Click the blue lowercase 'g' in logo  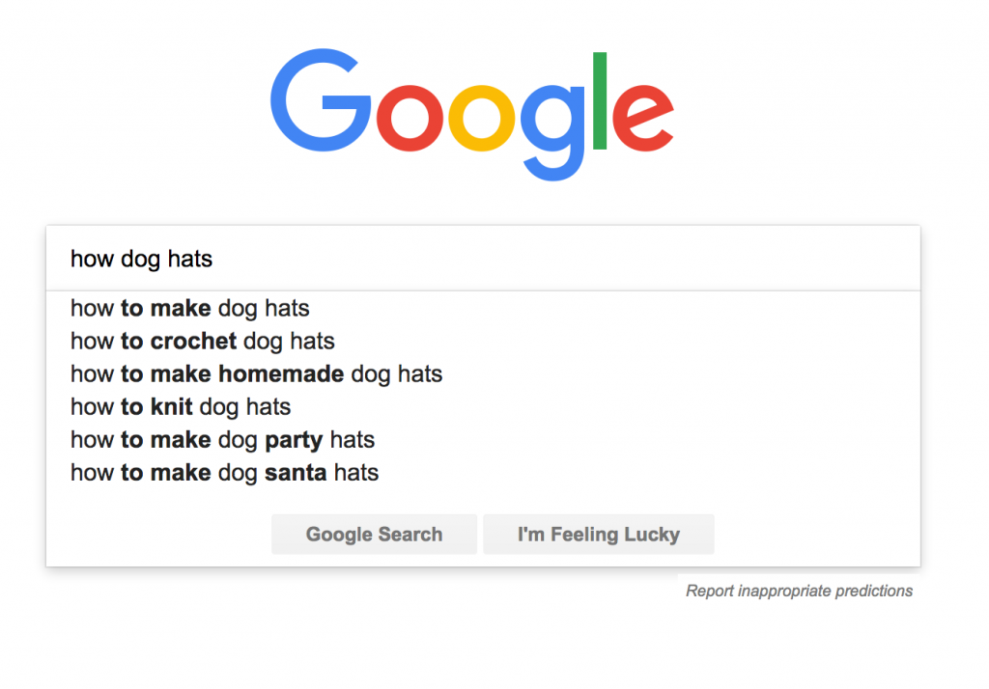tap(553, 132)
